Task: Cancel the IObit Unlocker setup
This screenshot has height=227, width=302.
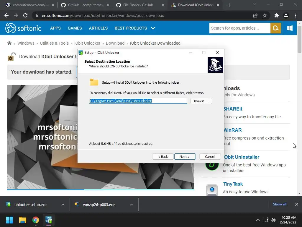Action: point(210,157)
